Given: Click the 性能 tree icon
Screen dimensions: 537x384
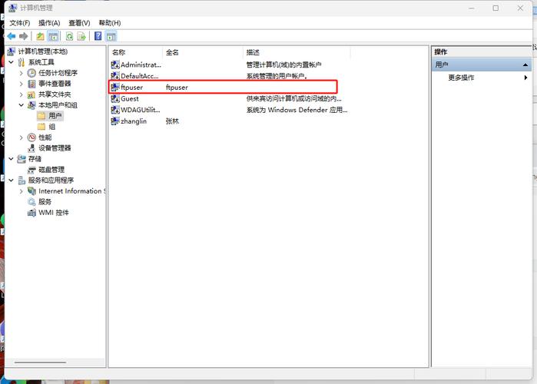Looking at the screenshot, I should (31, 137).
